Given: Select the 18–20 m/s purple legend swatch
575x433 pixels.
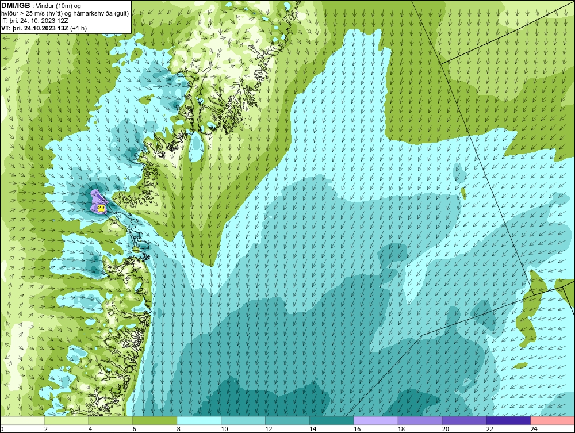Looking at the screenshot, I should tap(420, 420).
